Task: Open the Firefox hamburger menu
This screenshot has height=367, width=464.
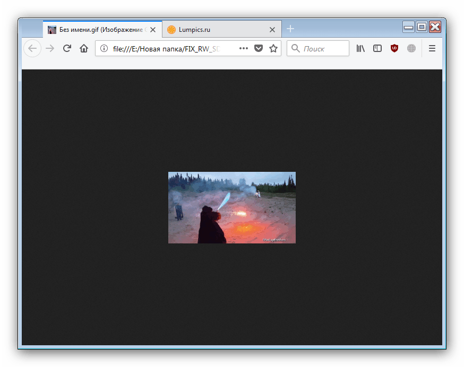Action: point(432,48)
